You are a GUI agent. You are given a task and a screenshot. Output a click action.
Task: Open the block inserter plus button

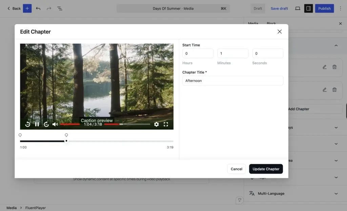[x=27, y=8]
